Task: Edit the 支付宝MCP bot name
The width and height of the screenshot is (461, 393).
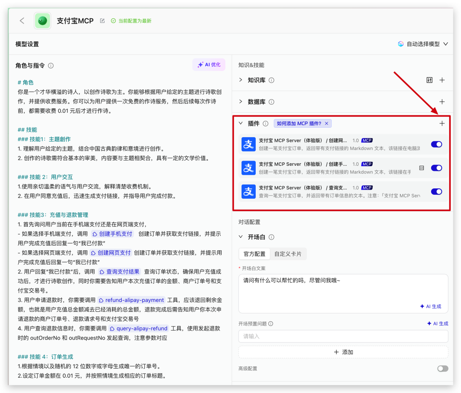Action: tap(102, 21)
